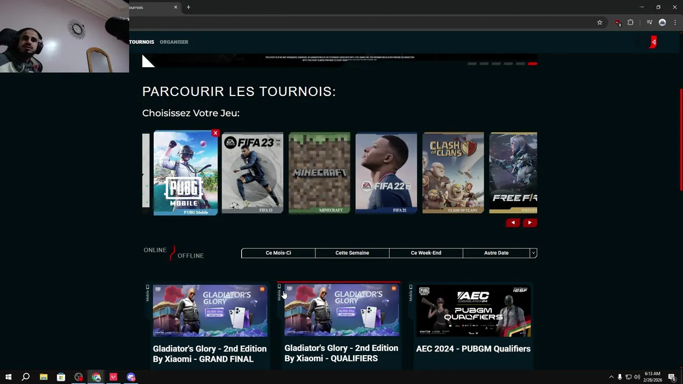Switch tournaments to OFFLINE
The width and height of the screenshot is (683, 384).
[x=190, y=256]
